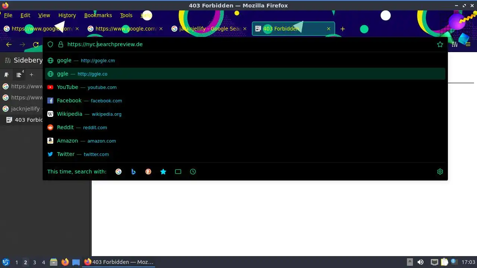This screenshot has height=268, width=477.
Task: Close the jacknjellify Google Search tab
Action: [245, 29]
